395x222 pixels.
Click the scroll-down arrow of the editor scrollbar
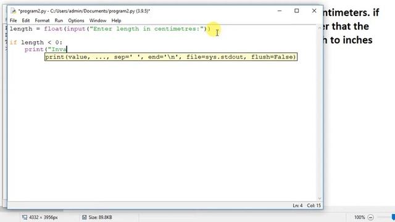coord(320,199)
